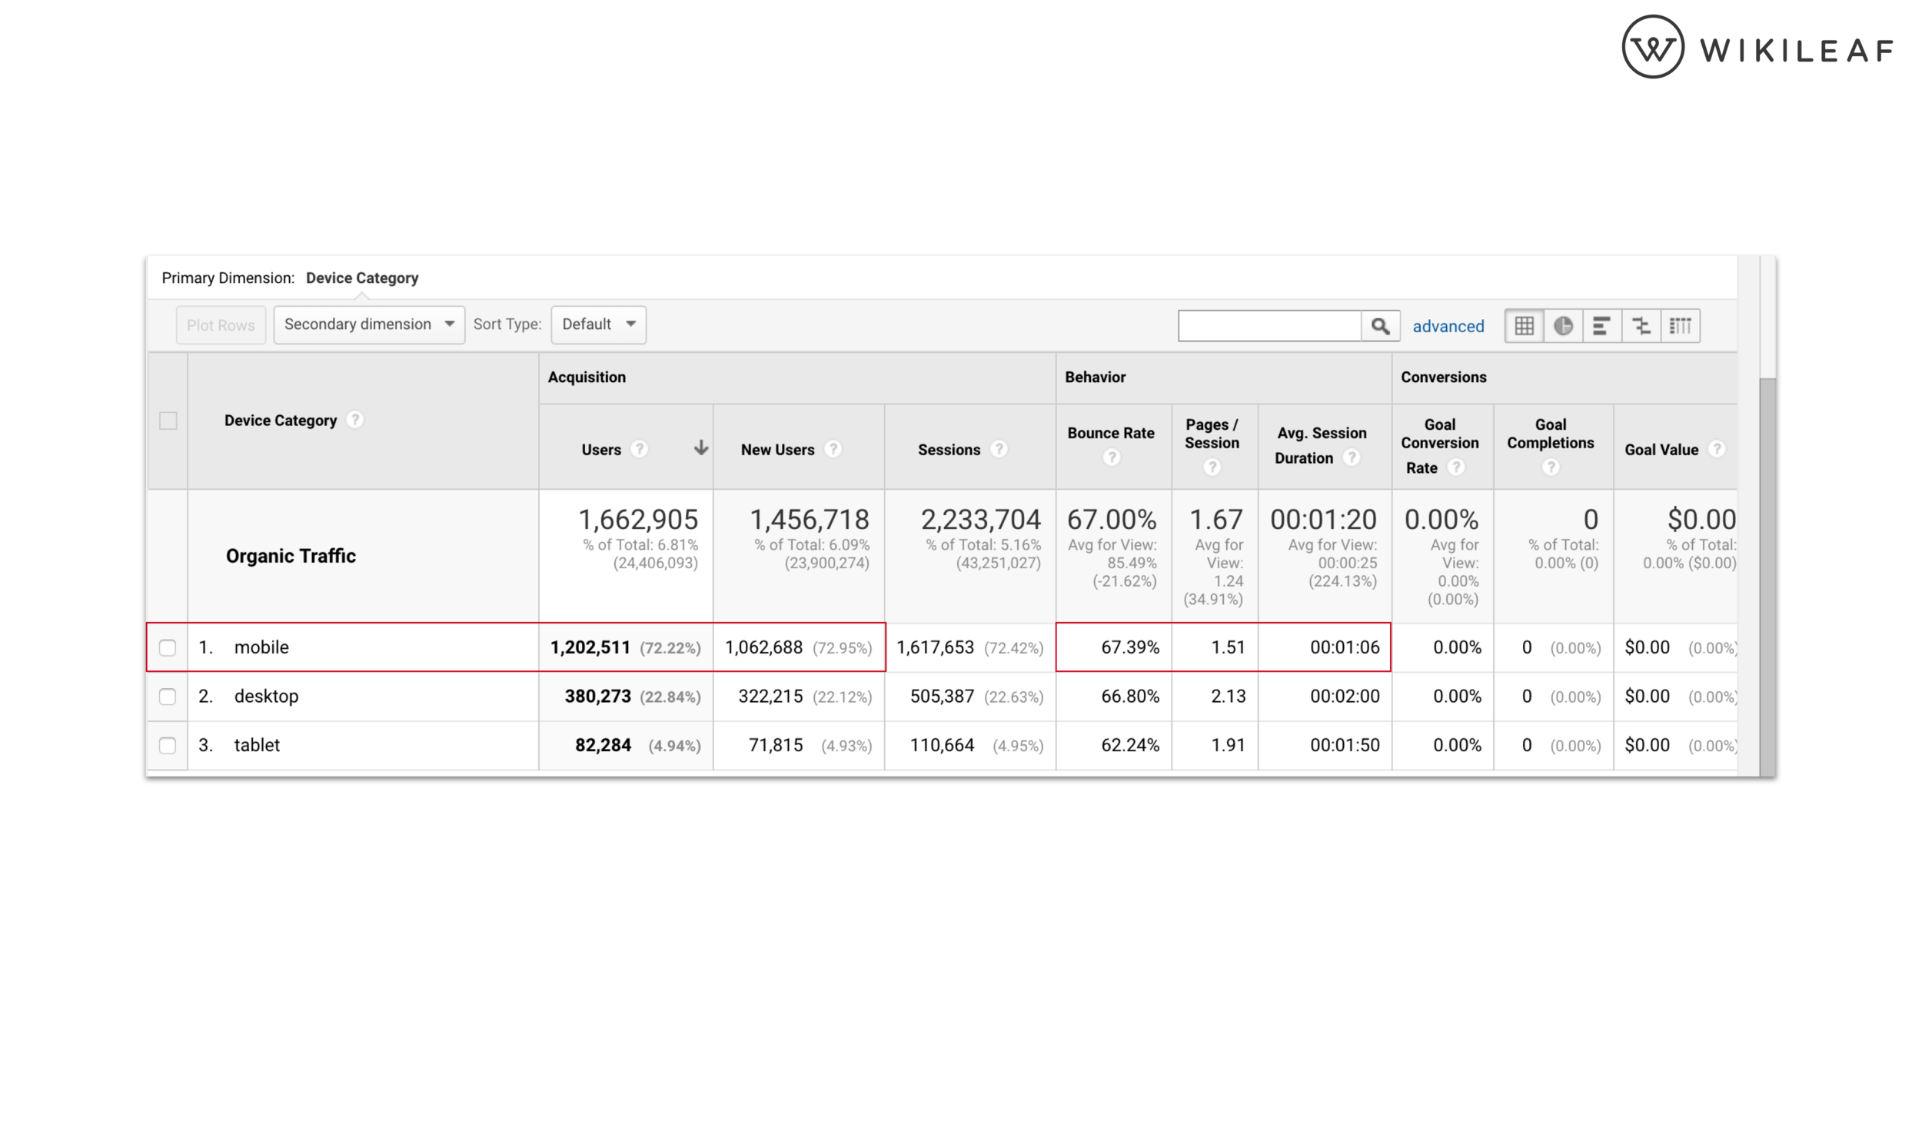Open help icon beside Avg. Session Duration
This screenshot has width=1922, height=1141.
(1352, 457)
